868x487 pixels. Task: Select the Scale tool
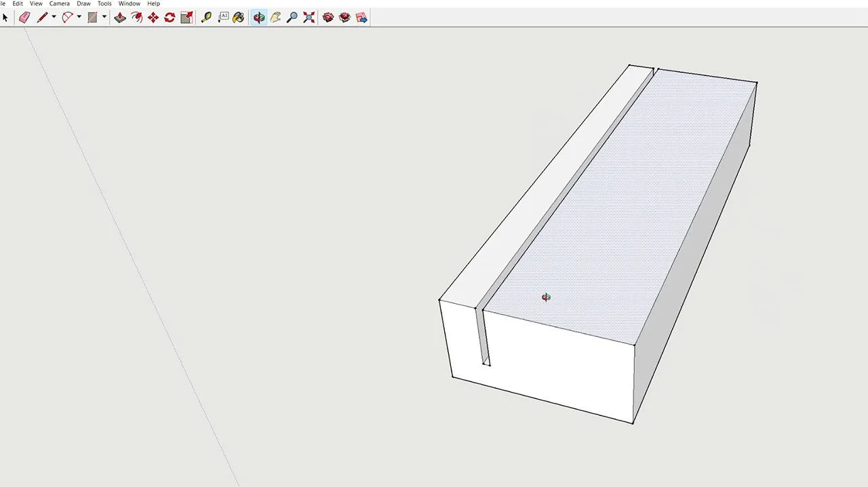(x=186, y=18)
